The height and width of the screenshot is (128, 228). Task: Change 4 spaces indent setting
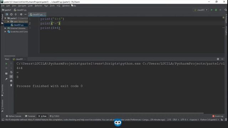[x=194, y=120]
